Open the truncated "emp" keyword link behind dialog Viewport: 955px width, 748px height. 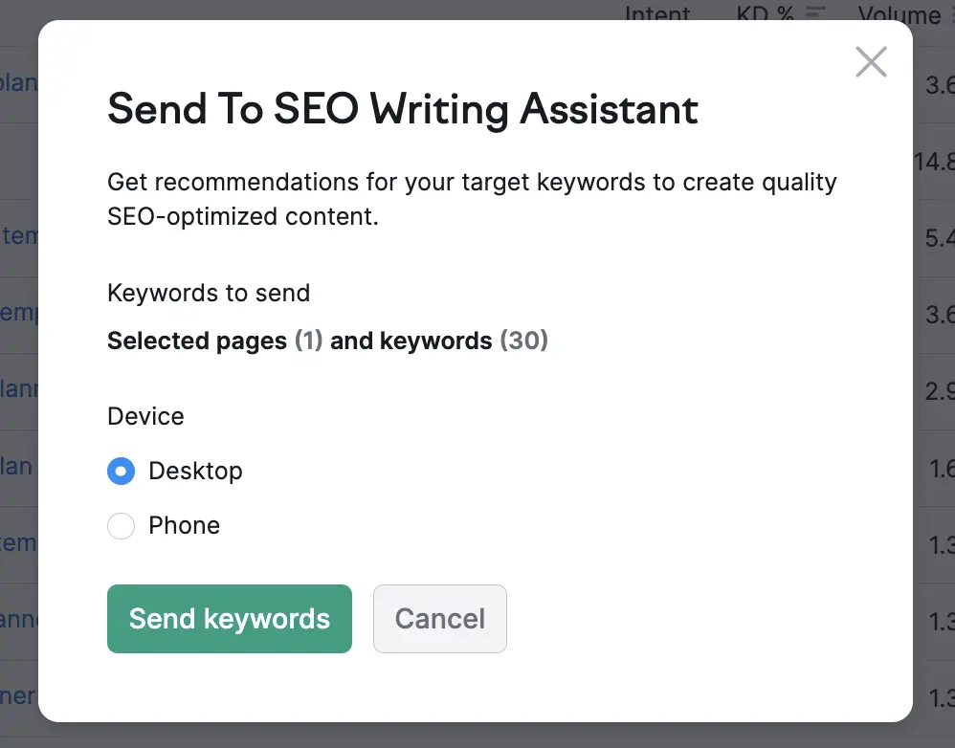tap(18, 314)
